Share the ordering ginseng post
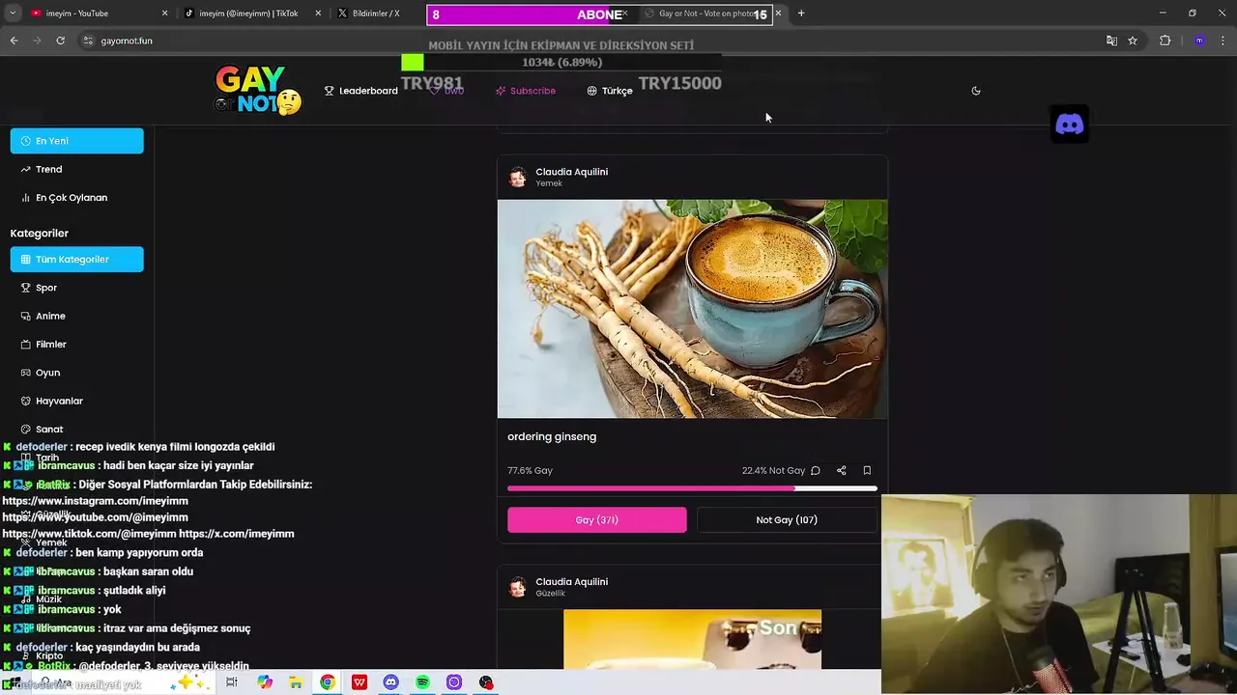 841,471
